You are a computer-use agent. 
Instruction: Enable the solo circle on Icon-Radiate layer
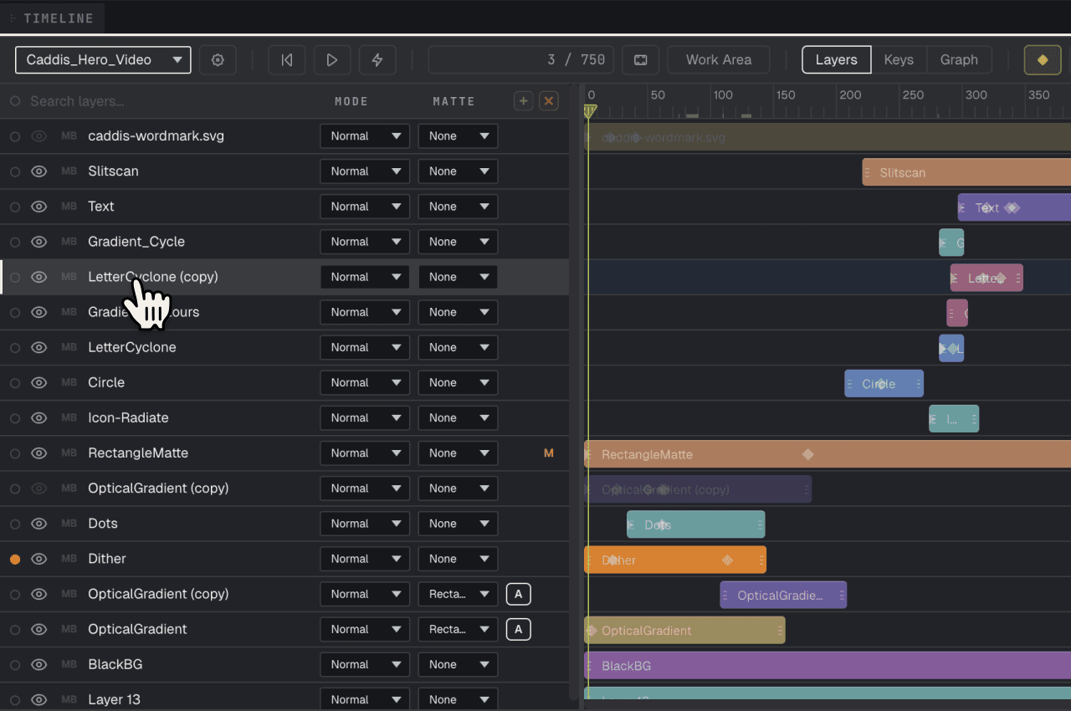(15, 417)
